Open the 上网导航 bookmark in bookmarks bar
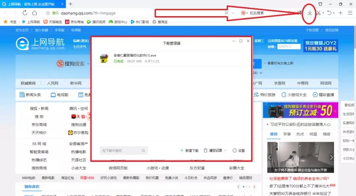The height and width of the screenshot is (196, 356). 31,22
